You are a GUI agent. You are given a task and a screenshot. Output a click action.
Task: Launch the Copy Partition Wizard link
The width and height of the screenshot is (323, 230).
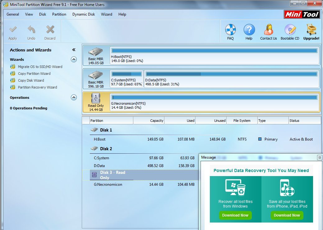tap(34, 74)
